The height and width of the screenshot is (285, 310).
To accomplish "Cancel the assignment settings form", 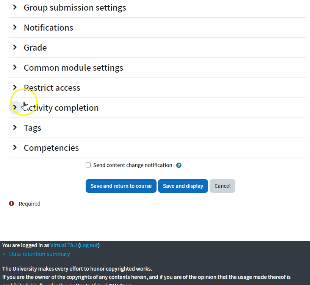I will [x=222, y=186].
